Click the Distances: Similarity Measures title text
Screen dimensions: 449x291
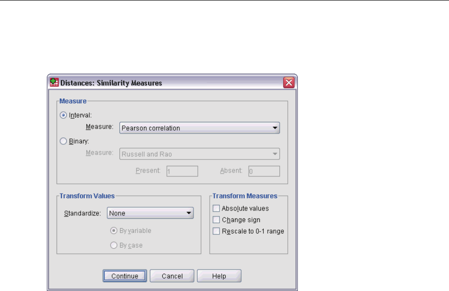(x=111, y=83)
